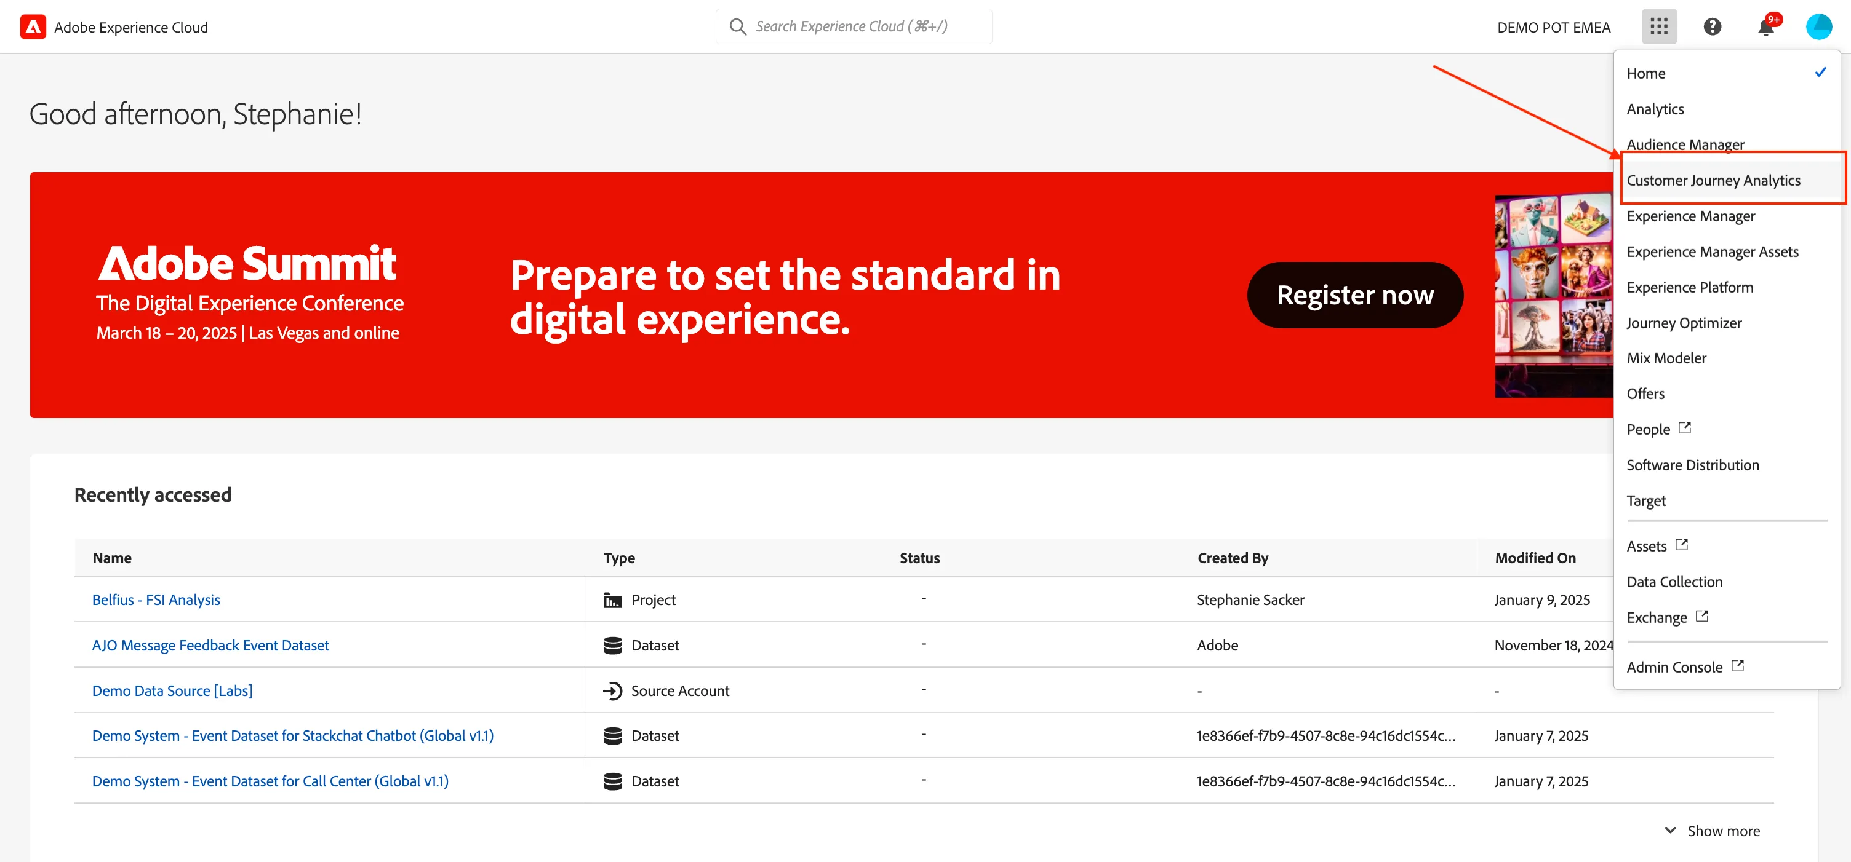Choose Software Distribution in the menu
Viewport: 1851px width, 862px height.
1726,464
